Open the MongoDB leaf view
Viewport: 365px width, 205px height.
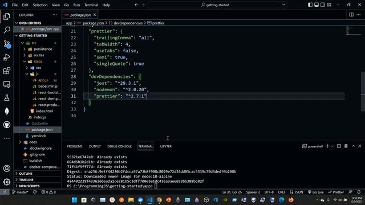pyautogui.click(x=7, y=111)
